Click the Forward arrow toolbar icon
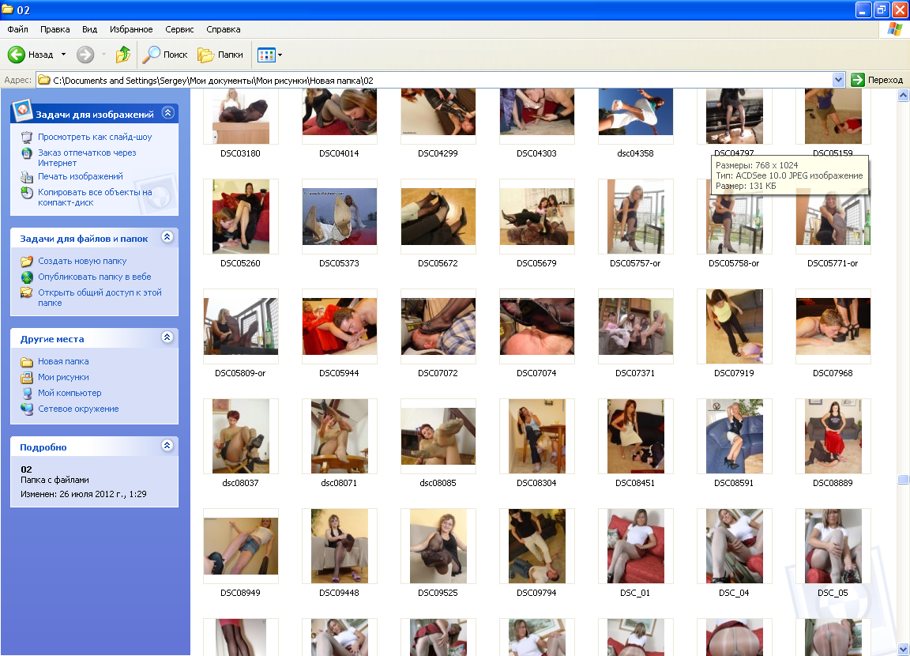This screenshot has height=656, width=910. (x=85, y=55)
